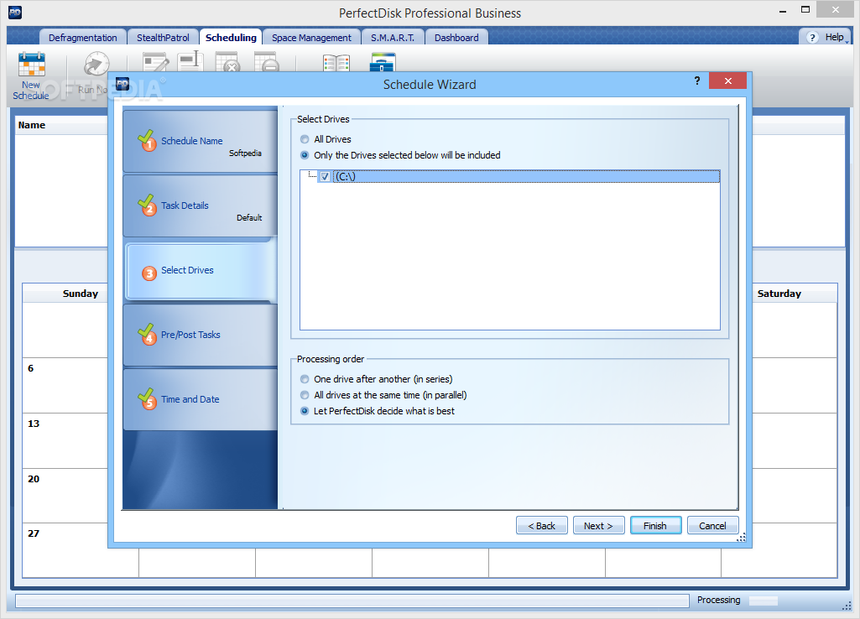Open the Space Management tab
The height and width of the screenshot is (619, 860).
(311, 37)
